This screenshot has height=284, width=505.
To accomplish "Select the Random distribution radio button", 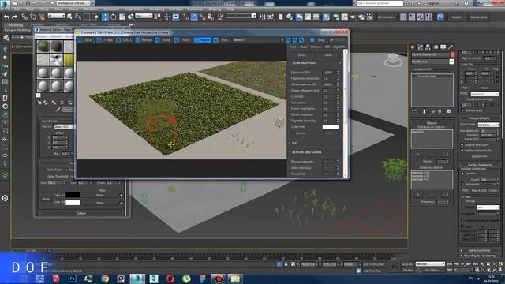I will coord(462,174).
